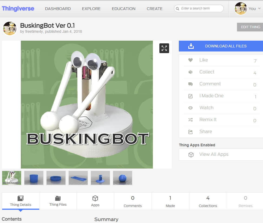Click the Apps tab cube icon
The image size is (263, 223).
(95, 198)
